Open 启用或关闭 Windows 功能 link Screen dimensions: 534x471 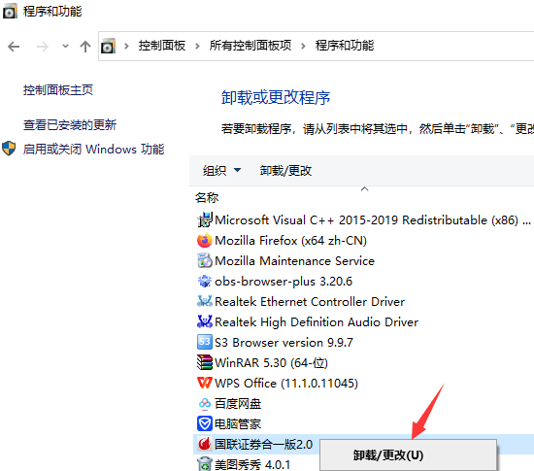[93, 150]
